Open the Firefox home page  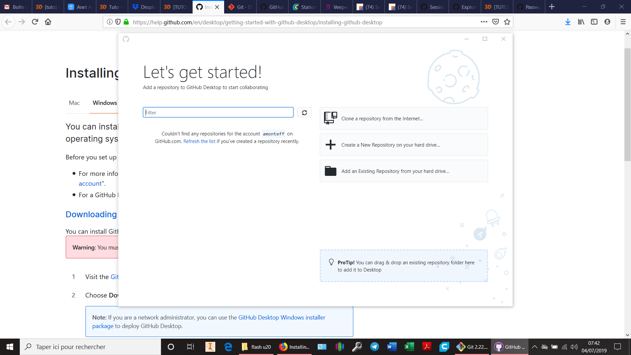(x=48, y=22)
